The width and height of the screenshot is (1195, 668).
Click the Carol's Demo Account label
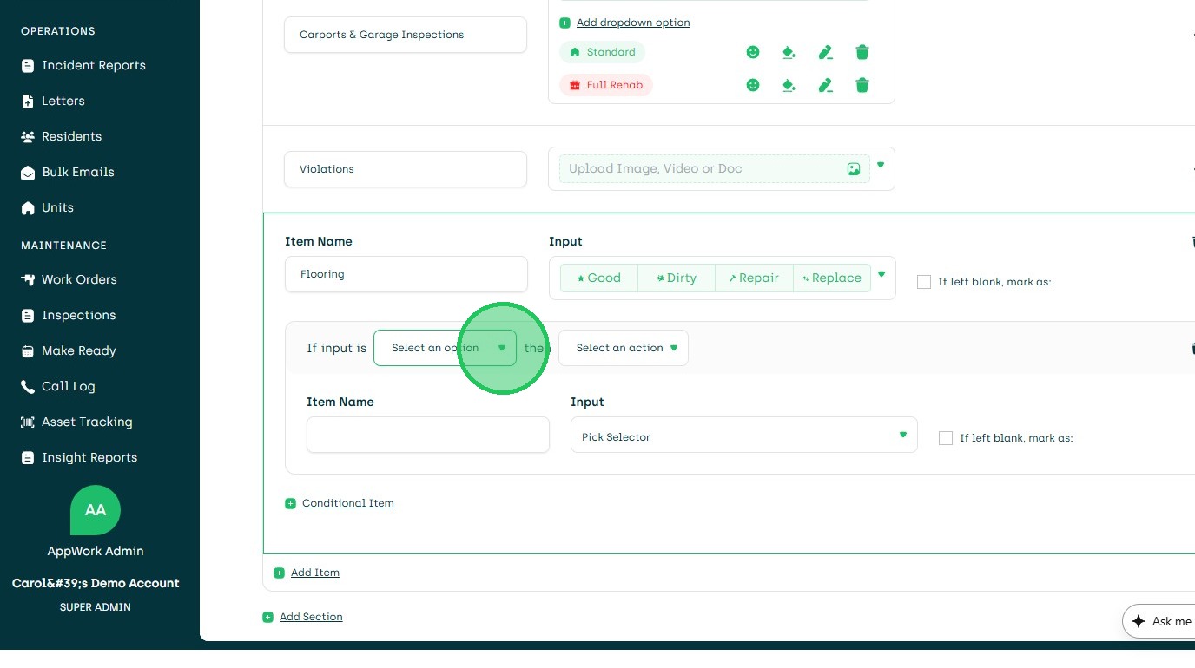click(x=96, y=583)
